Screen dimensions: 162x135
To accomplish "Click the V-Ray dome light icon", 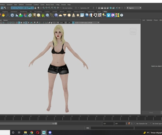I will pyautogui.click(x=60, y=15).
